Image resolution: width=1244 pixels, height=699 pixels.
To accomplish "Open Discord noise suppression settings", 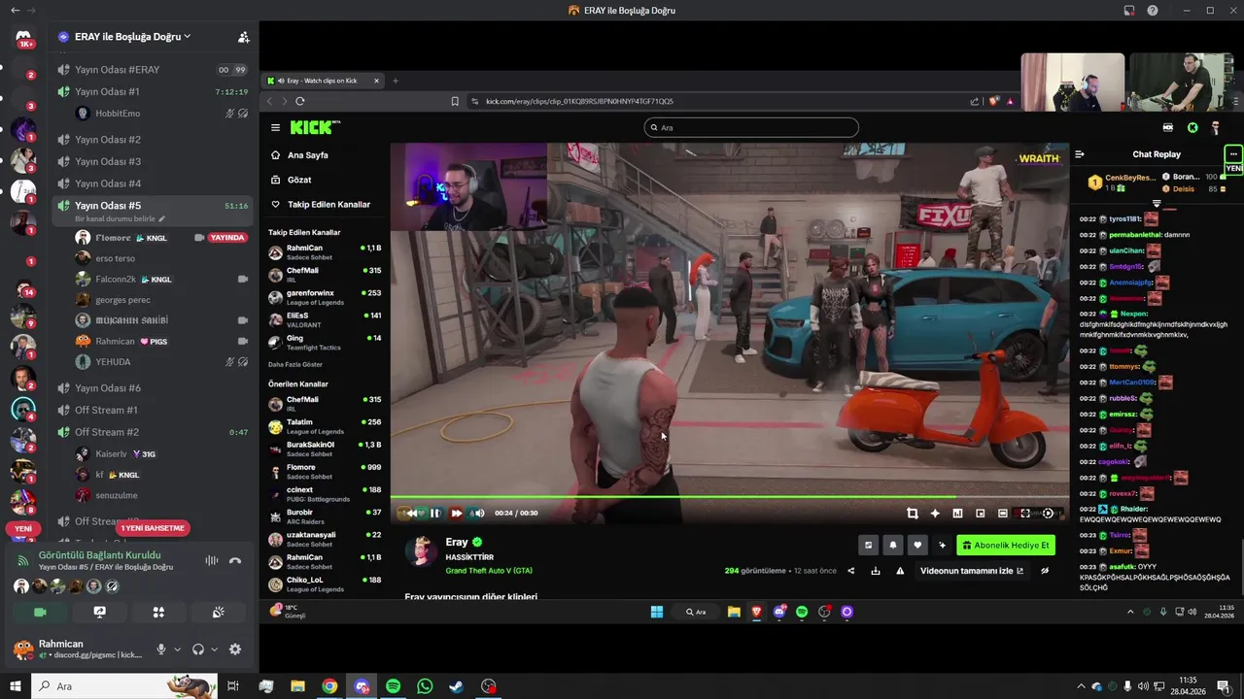I will click(x=211, y=560).
